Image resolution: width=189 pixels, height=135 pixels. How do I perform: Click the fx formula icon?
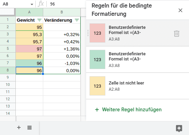(x=41, y=4)
